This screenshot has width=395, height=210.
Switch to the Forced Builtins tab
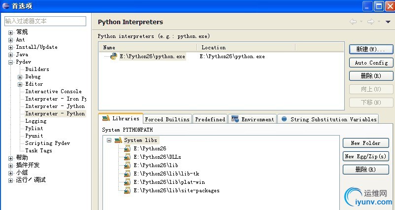167,119
